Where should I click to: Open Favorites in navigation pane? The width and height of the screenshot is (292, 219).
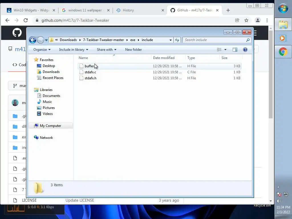(x=46, y=60)
